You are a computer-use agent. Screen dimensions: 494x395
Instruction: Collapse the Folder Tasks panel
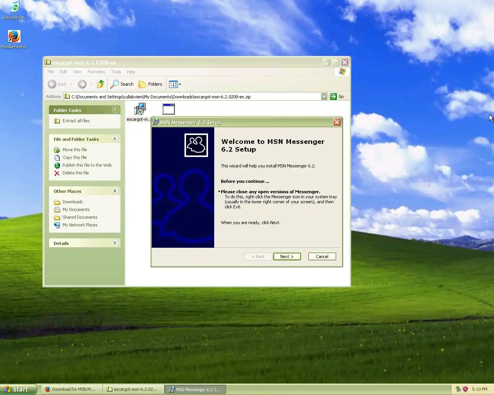(x=115, y=110)
